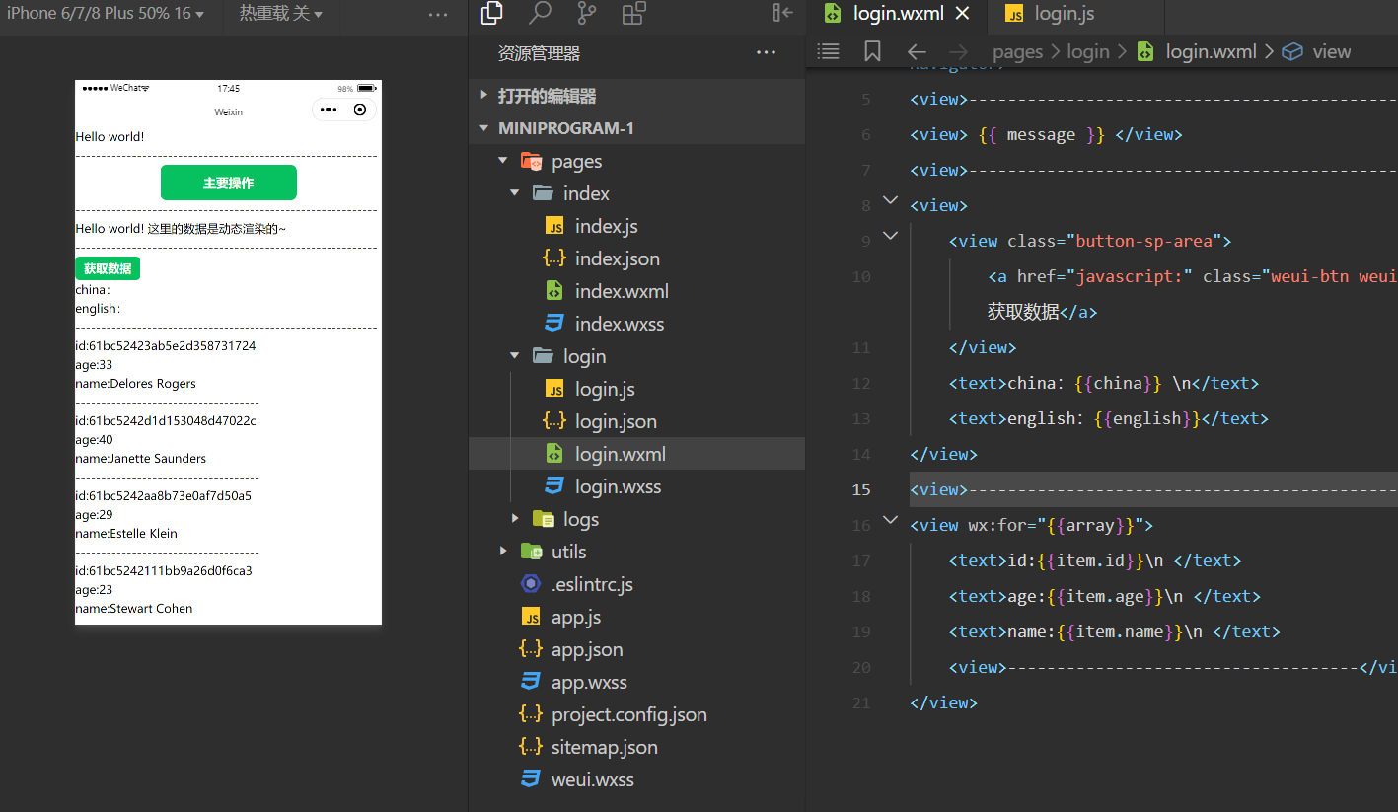Screen dimensions: 1398x812
Task: Fold the wx:for block at line 16
Action: tap(890, 520)
